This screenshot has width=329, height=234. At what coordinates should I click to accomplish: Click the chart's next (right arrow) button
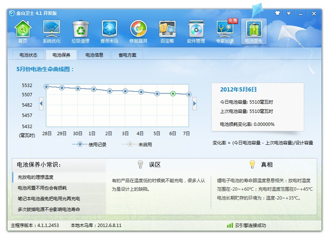[x=195, y=104]
